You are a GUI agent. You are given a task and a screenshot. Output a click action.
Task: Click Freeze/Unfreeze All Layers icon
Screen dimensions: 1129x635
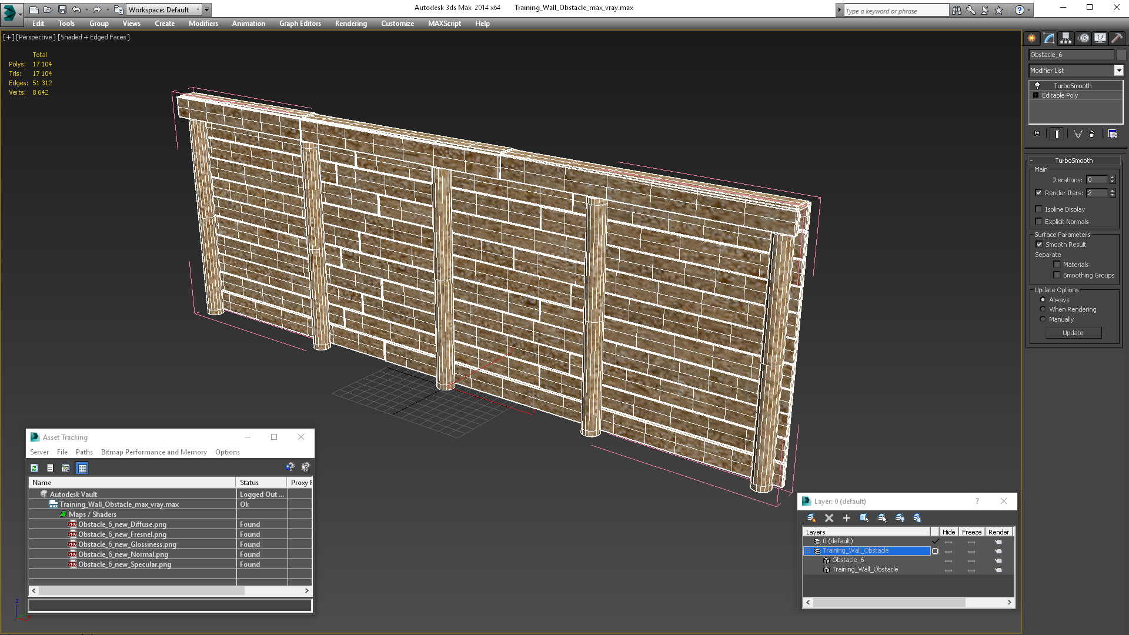tap(917, 518)
